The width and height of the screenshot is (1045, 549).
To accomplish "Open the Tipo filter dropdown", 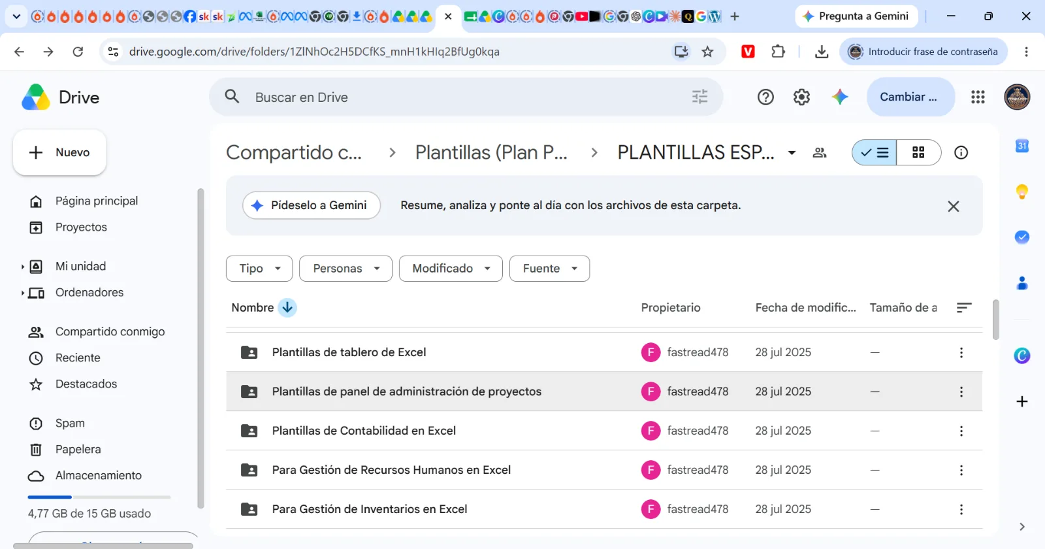I will (x=259, y=269).
